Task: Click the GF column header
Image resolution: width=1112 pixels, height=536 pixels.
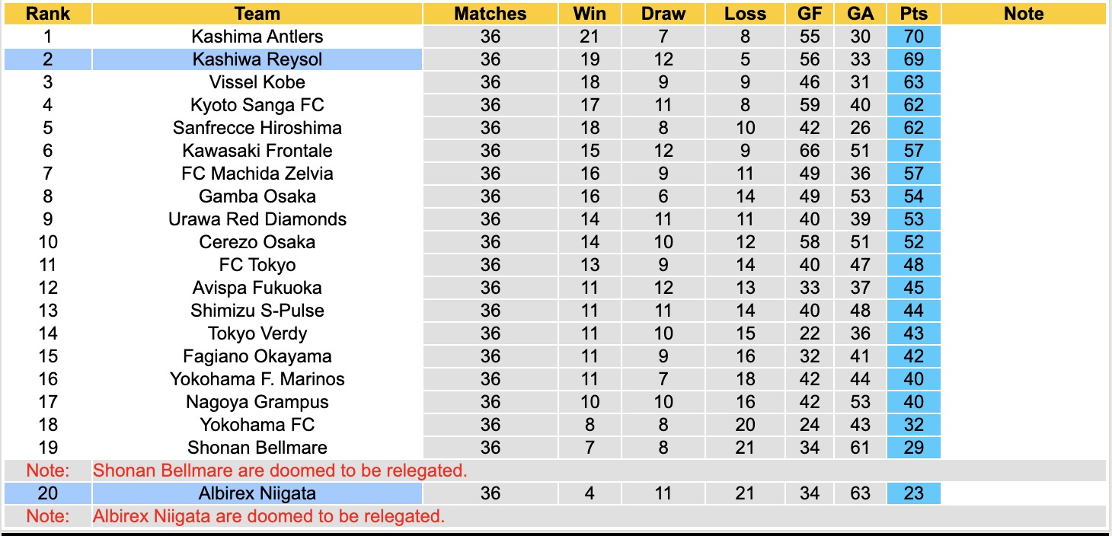Action: point(810,14)
